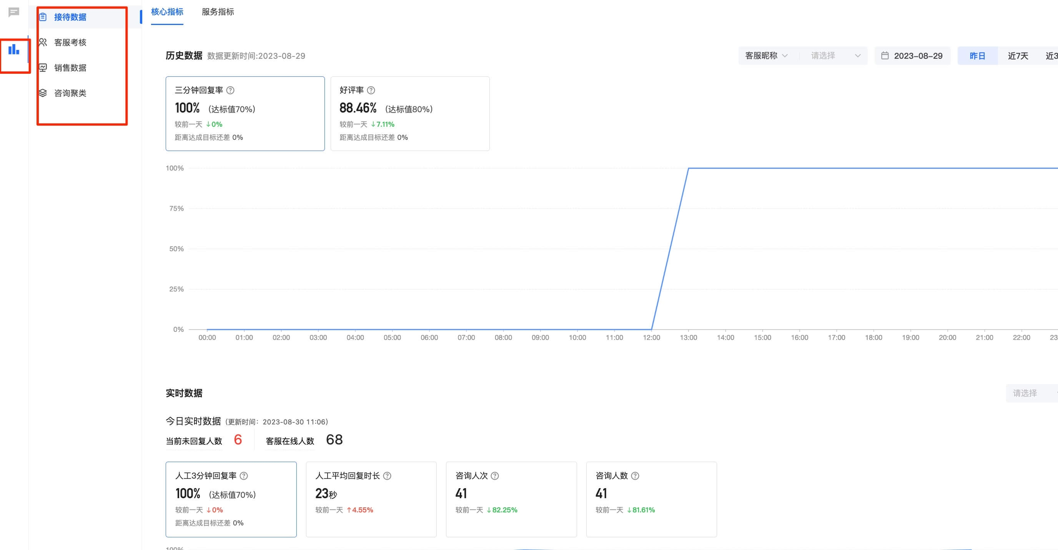The height and width of the screenshot is (550, 1058).
Task: Select the 人工平均回复时长 metric card
Action: click(x=371, y=499)
